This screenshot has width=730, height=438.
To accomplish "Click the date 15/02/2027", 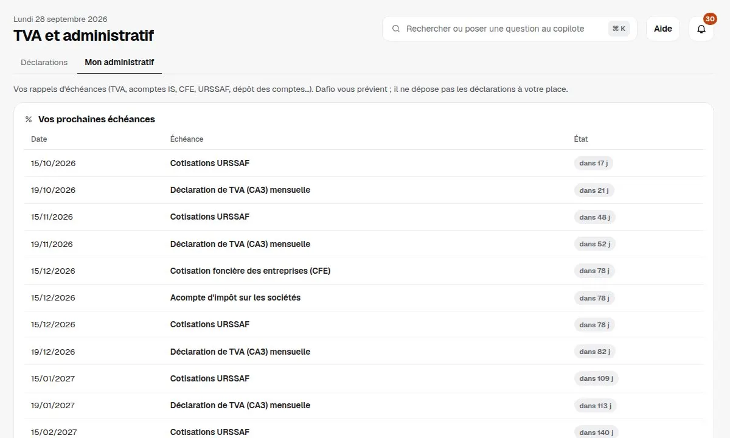I will point(54,432).
